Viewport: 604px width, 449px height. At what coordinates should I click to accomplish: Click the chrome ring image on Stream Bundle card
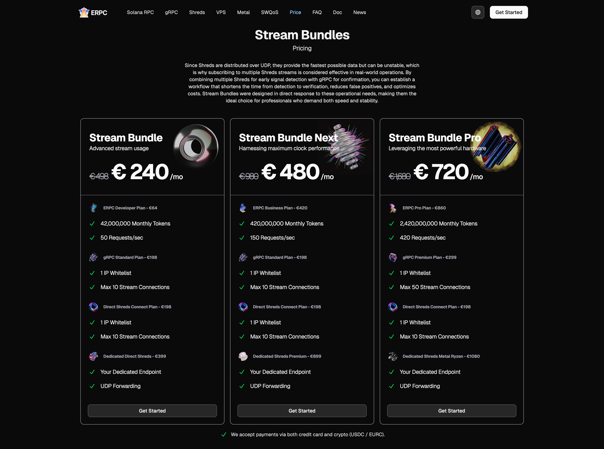coord(195,146)
